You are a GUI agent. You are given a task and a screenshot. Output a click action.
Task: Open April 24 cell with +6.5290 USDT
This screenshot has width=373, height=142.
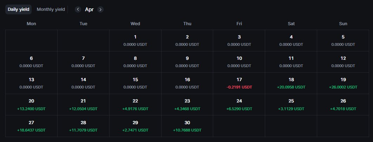[x=239, y=105]
